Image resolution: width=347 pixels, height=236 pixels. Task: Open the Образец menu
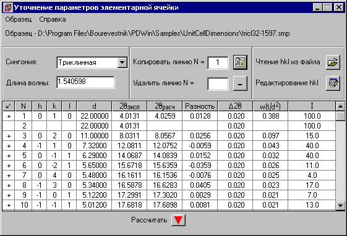[19, 19]
